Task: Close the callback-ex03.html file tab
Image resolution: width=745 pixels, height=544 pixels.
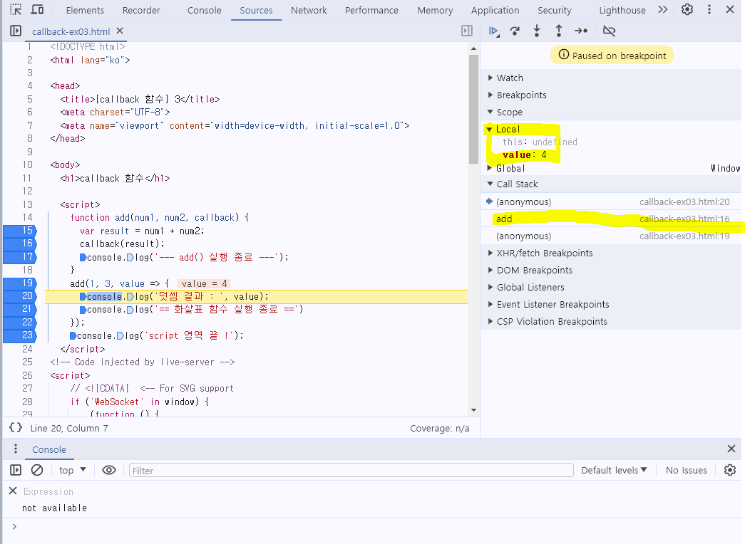Action: [x=120, y=31]
